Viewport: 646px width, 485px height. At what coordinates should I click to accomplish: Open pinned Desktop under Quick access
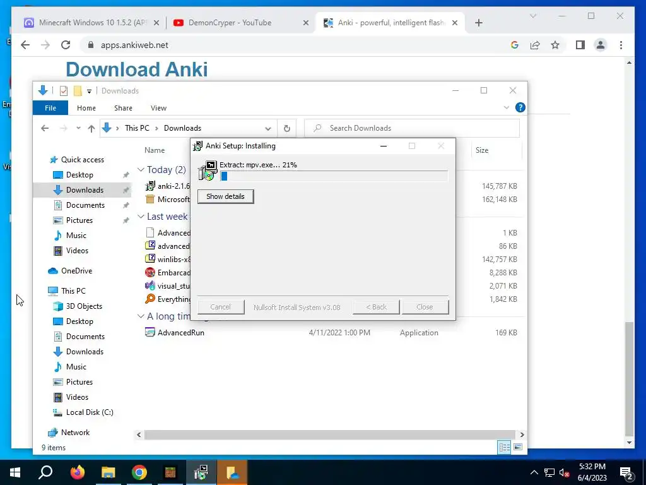pos(79,175)
